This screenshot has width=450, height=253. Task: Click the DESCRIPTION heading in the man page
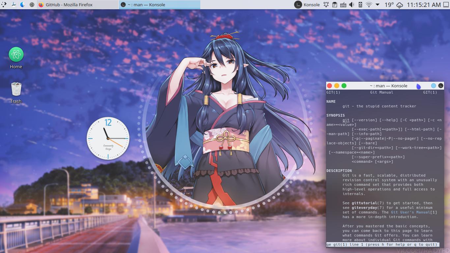pos(339,171)
